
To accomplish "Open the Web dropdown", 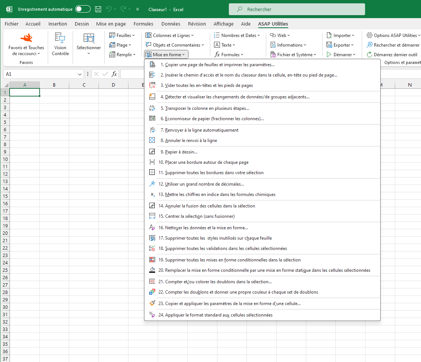I will click(280, 35).
